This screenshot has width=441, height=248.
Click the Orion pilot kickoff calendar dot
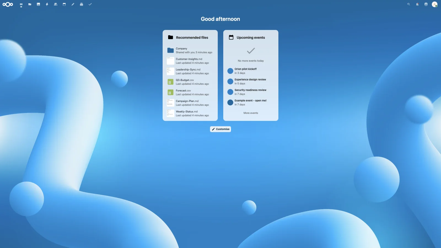click(230, 71)
